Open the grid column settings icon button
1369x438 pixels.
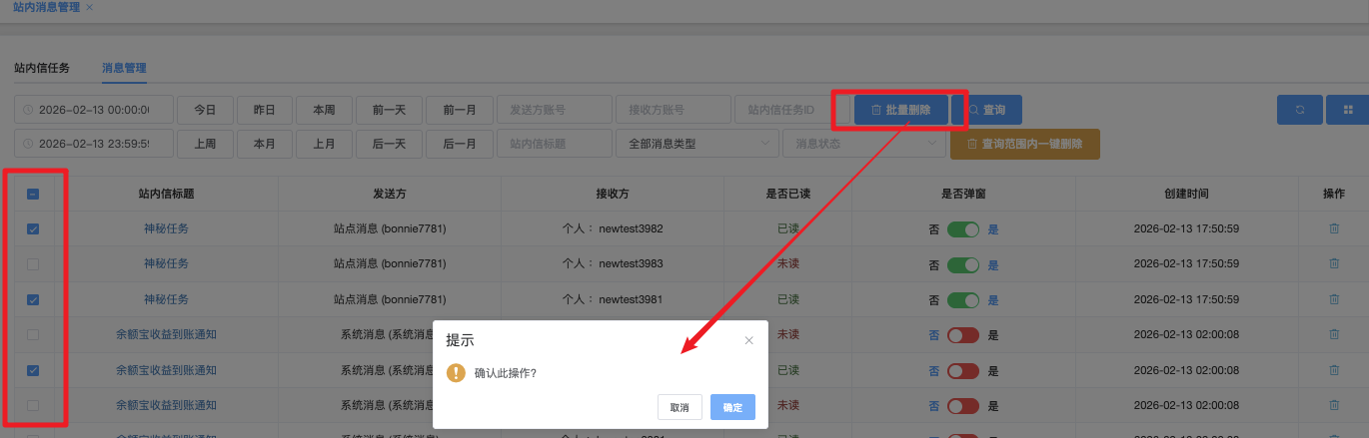(x=1347, y=110)
